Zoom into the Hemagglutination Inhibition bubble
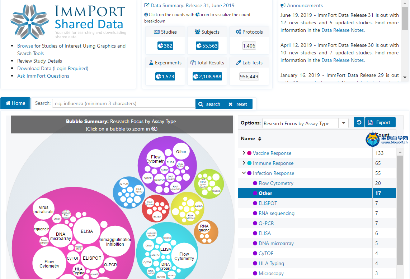 click(115, 242)
